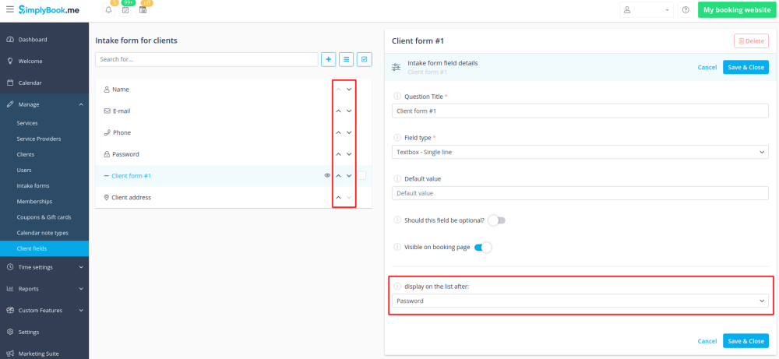Open the notifications bell icon

point(108,10)
